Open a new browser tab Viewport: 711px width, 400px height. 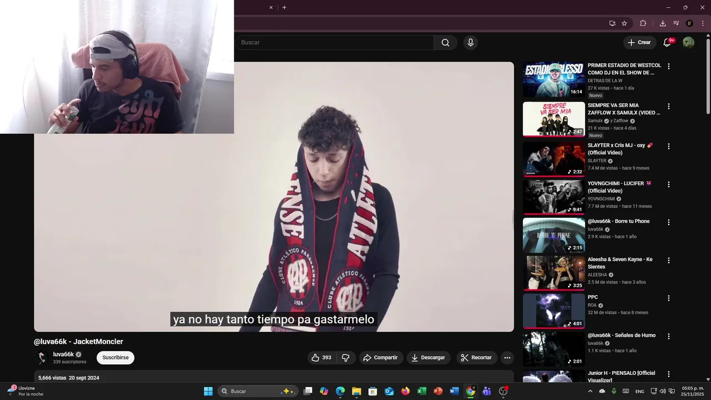pos(284,8)
